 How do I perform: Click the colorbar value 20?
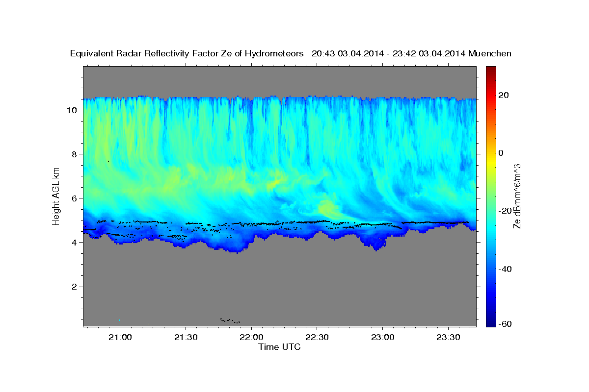pyautogui.click(x=504, y=95)
